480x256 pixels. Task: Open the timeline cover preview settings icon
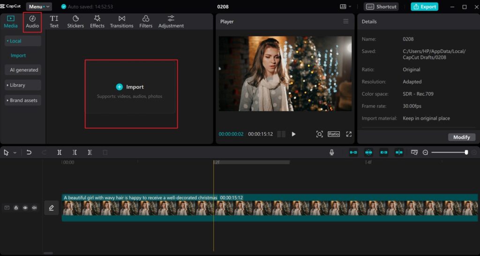[414, 152]
